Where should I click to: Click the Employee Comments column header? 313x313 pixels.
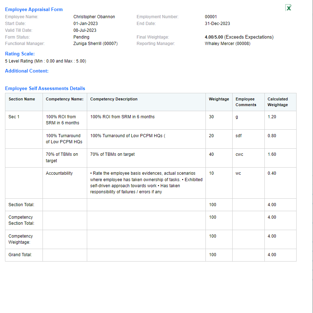tap(246, 102)
